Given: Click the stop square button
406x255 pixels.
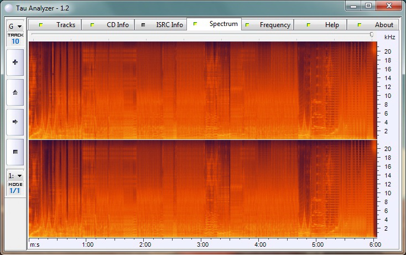Looking at the screenshot, I should (x=15, y=152).
